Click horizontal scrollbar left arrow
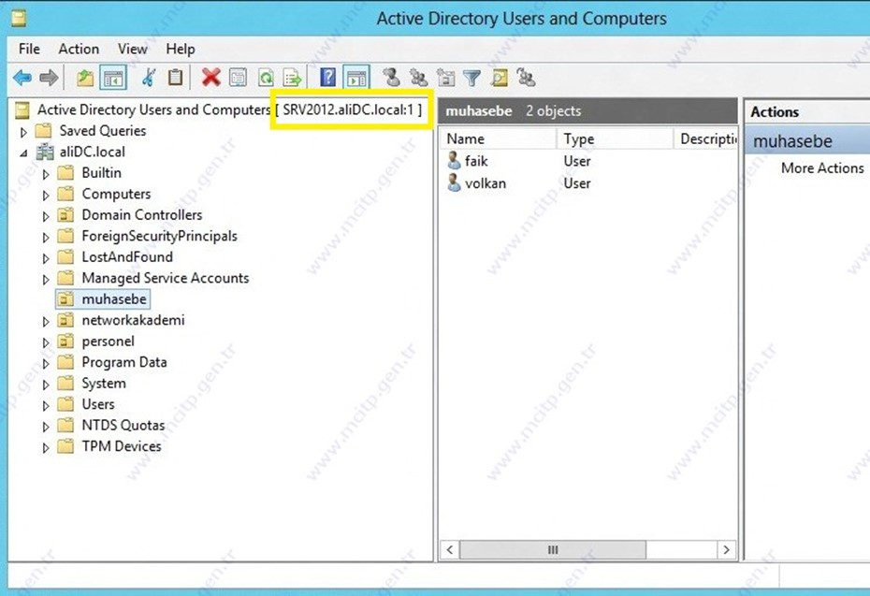This screenshot has height=596, width=870. coord(450,550)
